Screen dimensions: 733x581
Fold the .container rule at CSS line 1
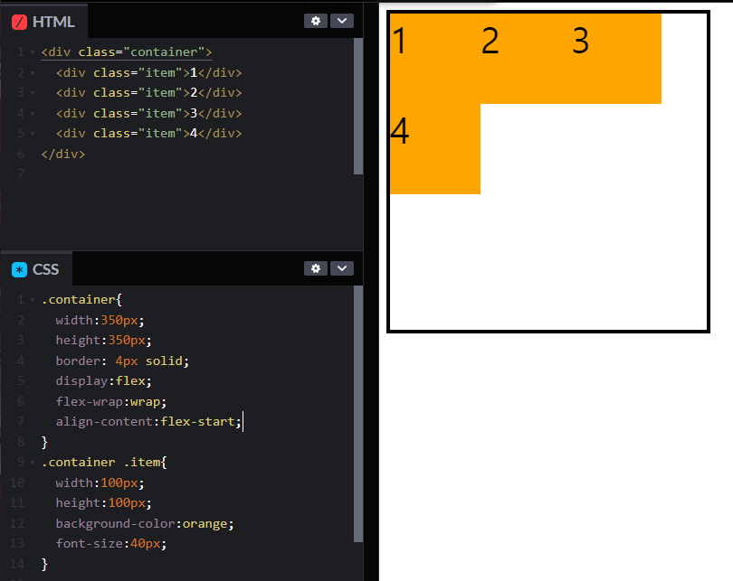[33, 300]
